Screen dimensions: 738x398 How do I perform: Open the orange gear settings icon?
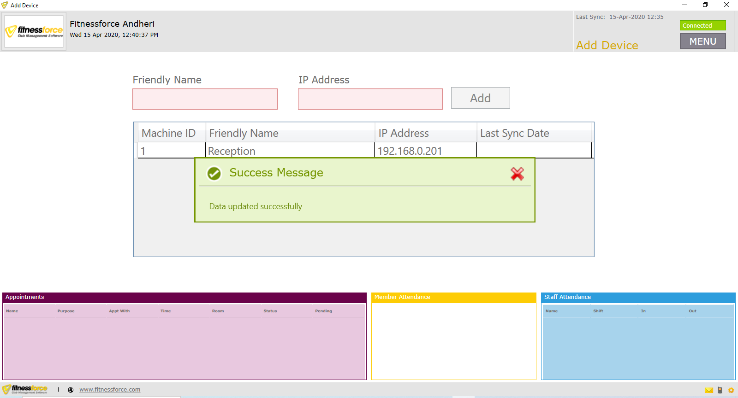[731, 390]
